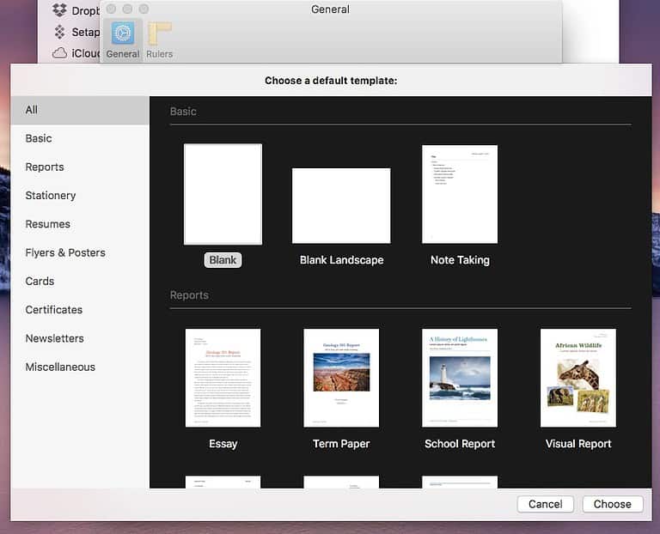Viewport: 660px width, 534px height.
Task: Pick the School Report template
Action: (460, 378)
